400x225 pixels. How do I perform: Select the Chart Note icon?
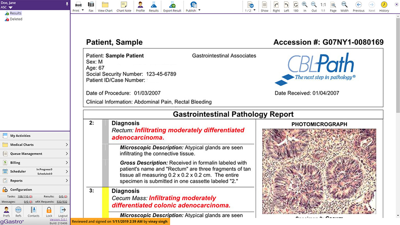pos(124,6)
